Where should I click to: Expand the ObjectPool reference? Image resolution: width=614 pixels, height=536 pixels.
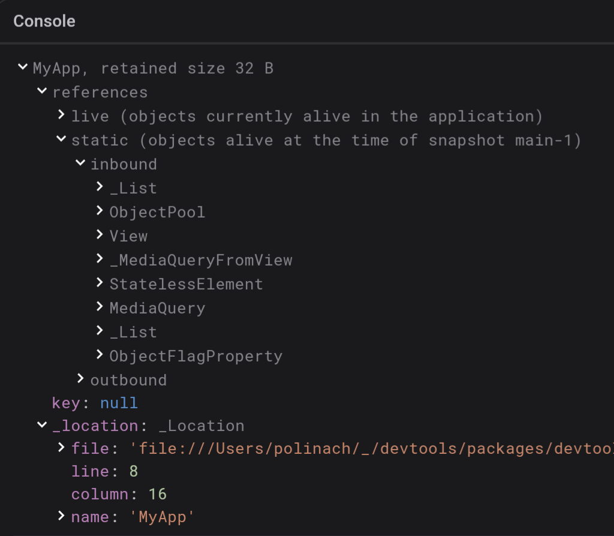pos(100,211)
